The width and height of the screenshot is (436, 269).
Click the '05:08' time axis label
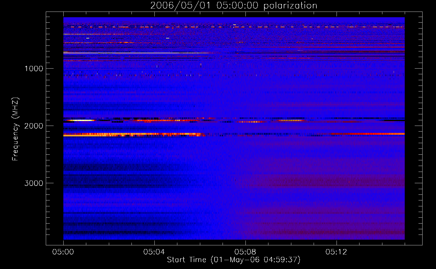[x=245, y=252]
